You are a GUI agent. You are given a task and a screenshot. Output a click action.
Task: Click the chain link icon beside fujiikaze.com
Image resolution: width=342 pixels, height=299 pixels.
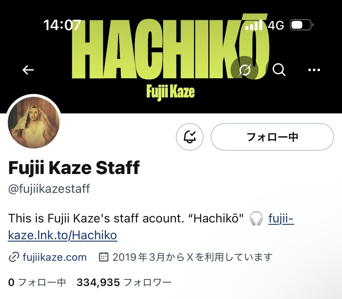click(14, 257)
